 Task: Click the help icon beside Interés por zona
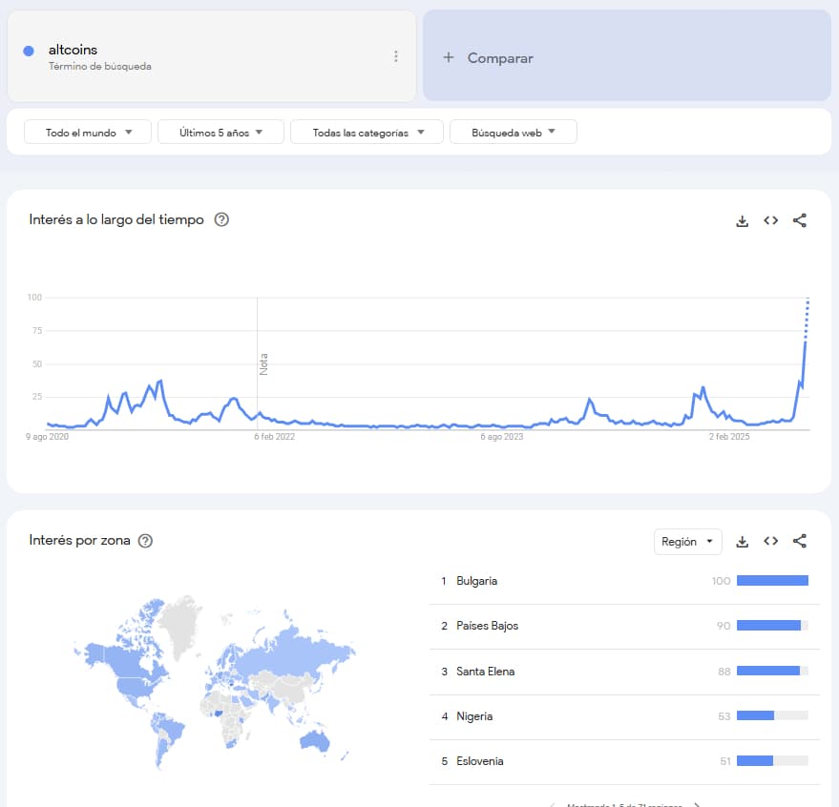(x=145, y=541)
